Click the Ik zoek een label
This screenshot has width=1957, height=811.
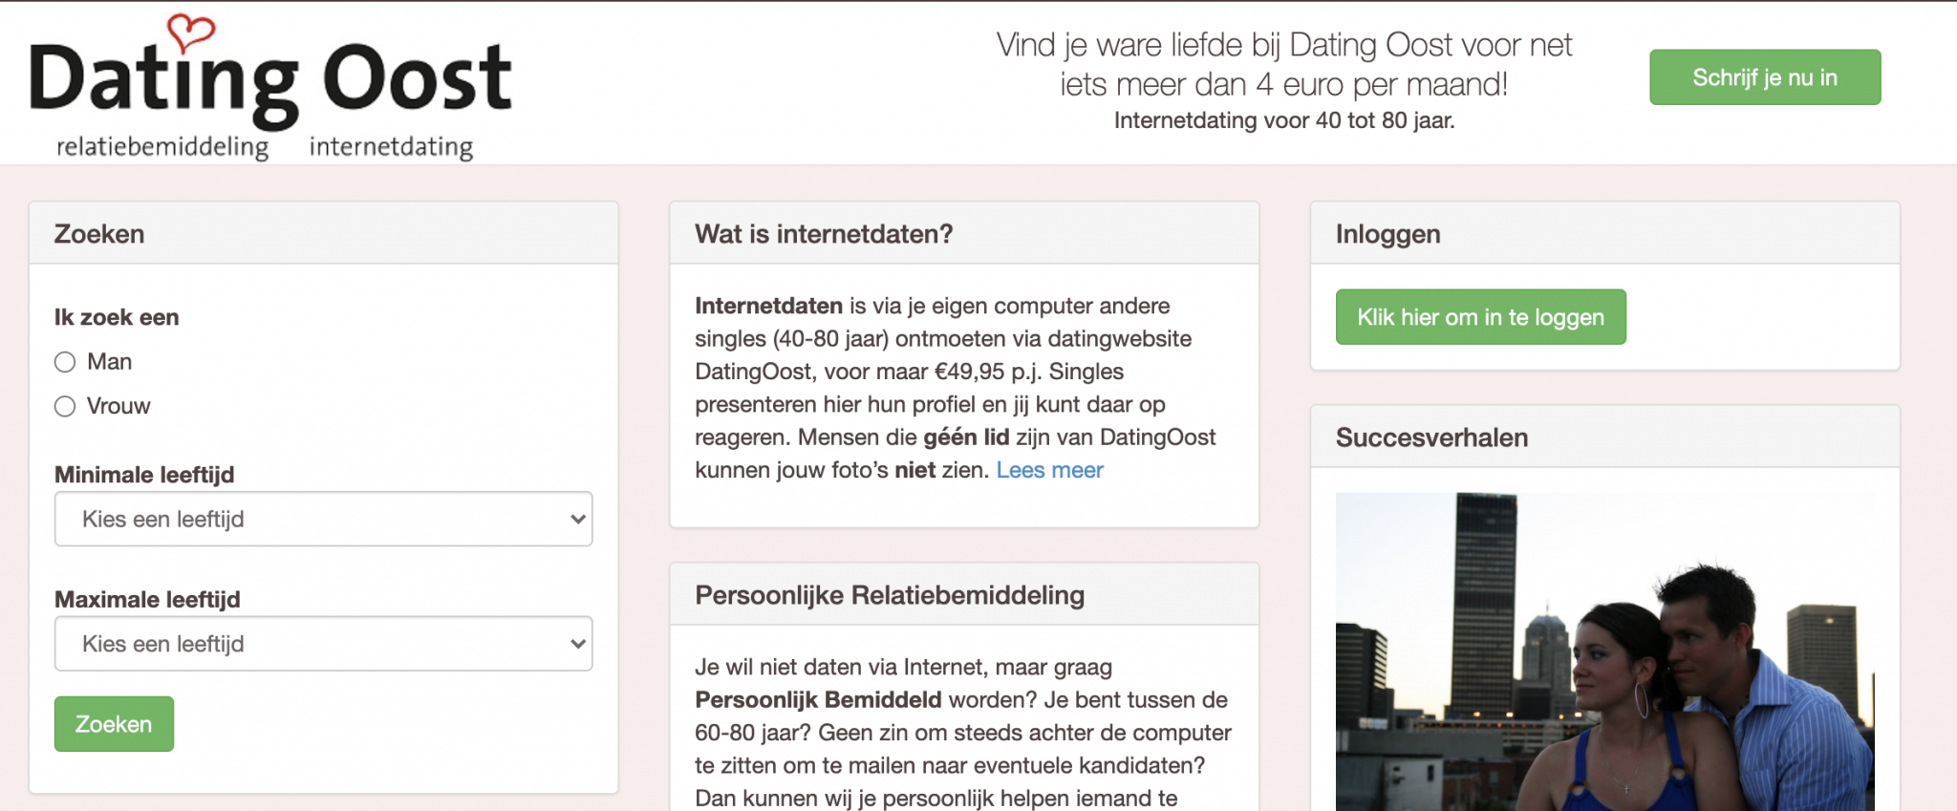click(117, 317)
